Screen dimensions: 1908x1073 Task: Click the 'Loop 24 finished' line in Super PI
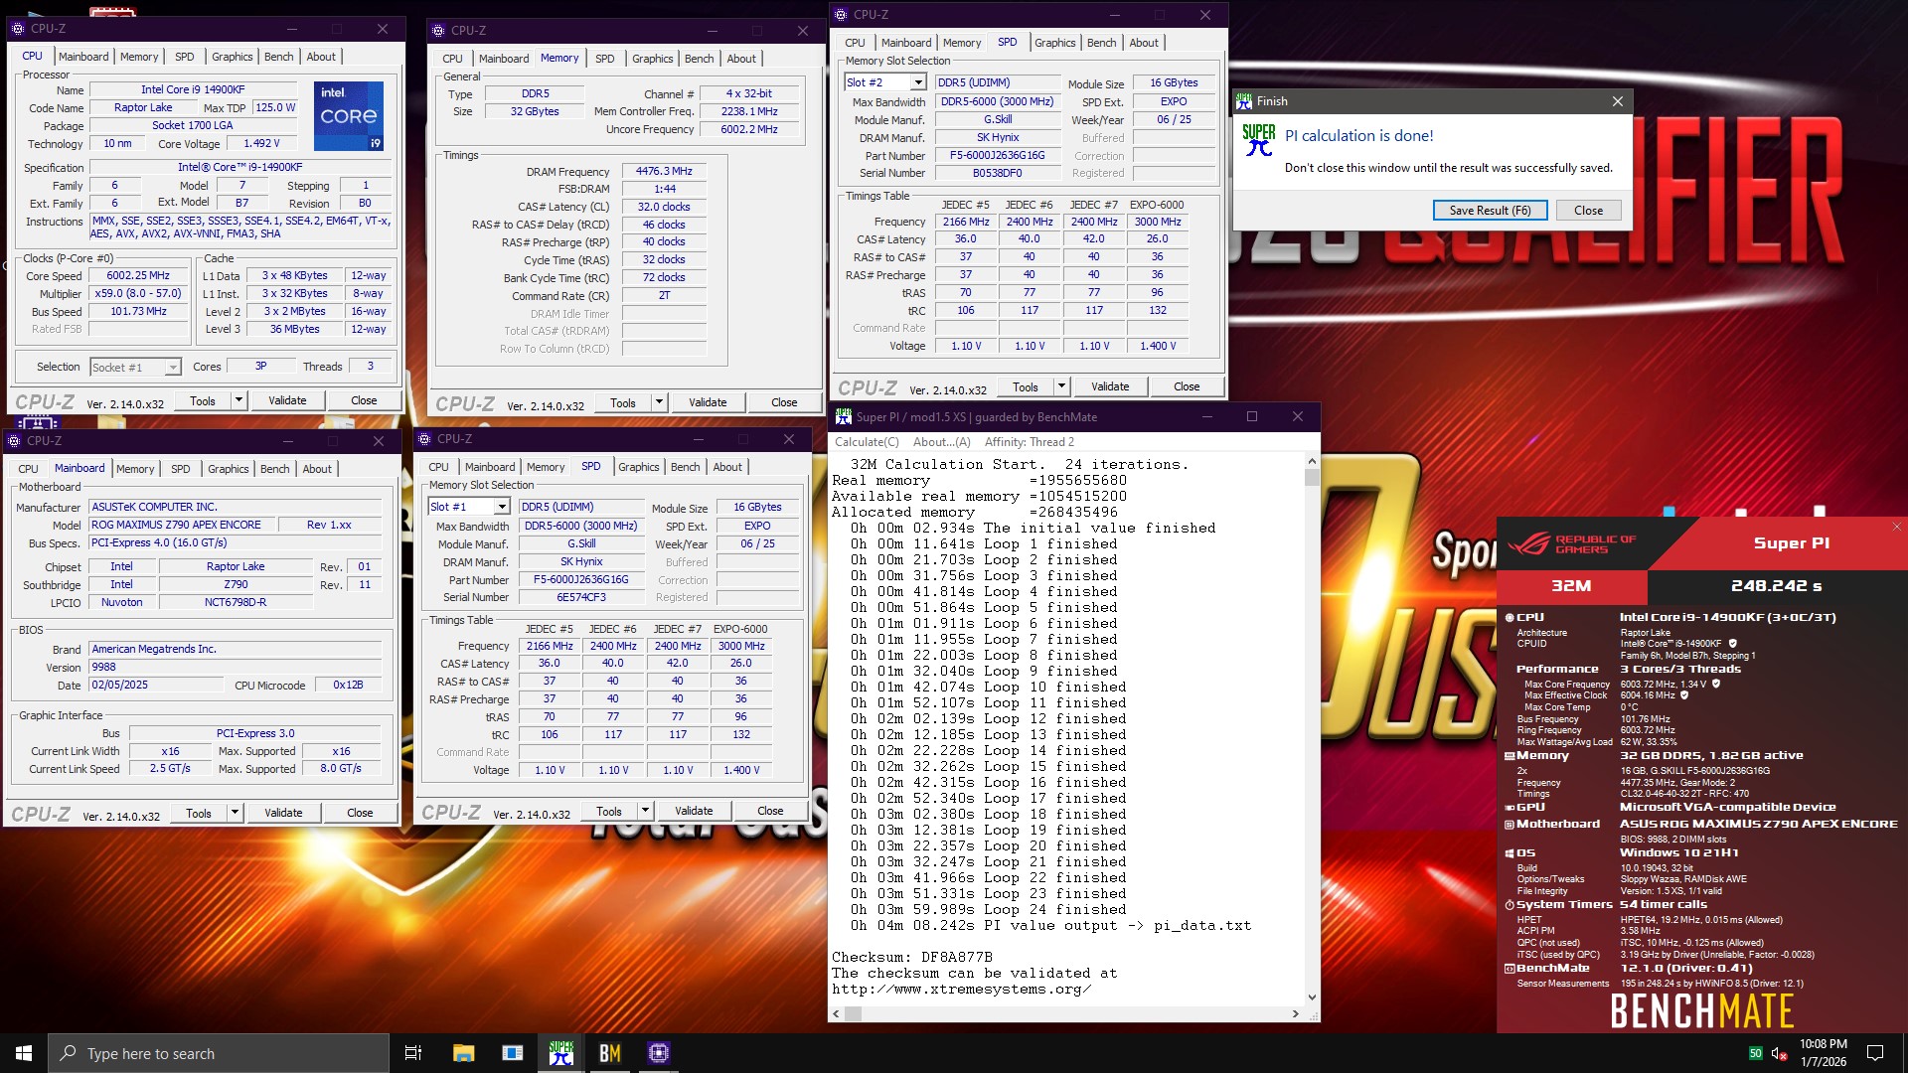click(989, 910)
